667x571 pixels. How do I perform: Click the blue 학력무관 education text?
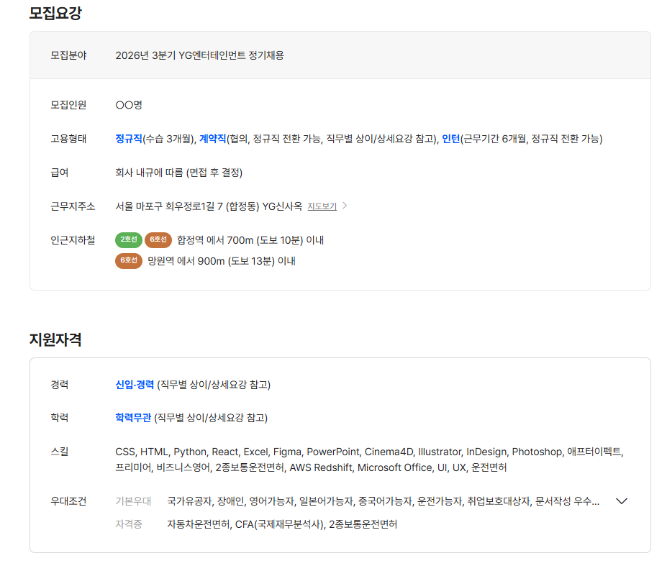coord(133,418)
